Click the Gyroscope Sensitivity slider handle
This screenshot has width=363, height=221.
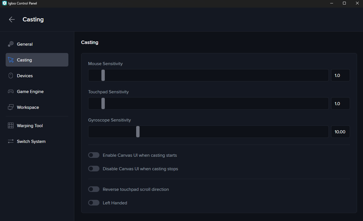pyautogui.click(x=138, y=132)
